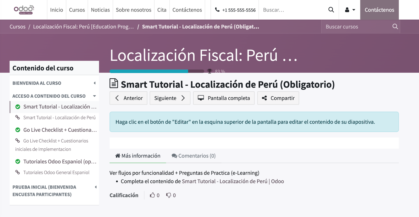Viewport: 419px width, 217px height.
Task: Open Smart Tutorial - Localización de Perú resource link
Action: coord(59,118)
